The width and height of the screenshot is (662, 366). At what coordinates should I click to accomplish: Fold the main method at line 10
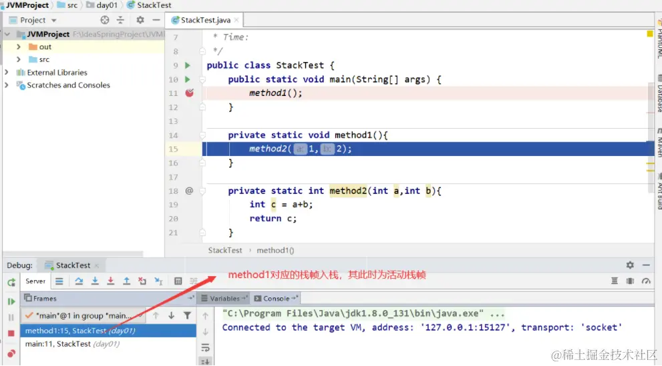click(x=202, y=79)
